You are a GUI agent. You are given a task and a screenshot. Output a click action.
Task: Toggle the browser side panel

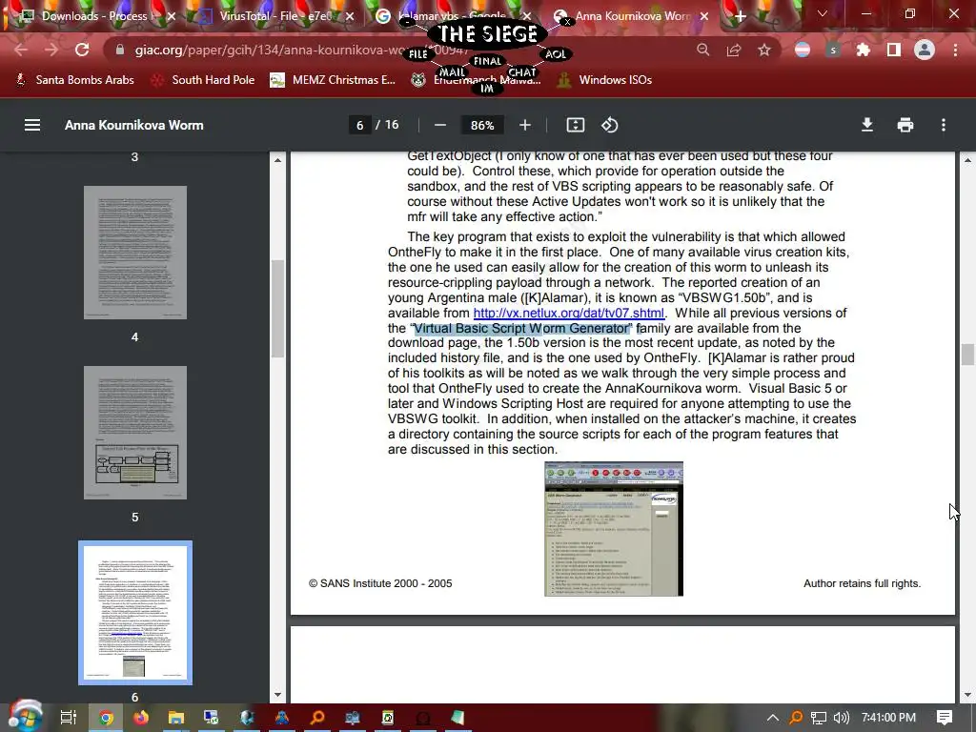click(x=894, y=50)
